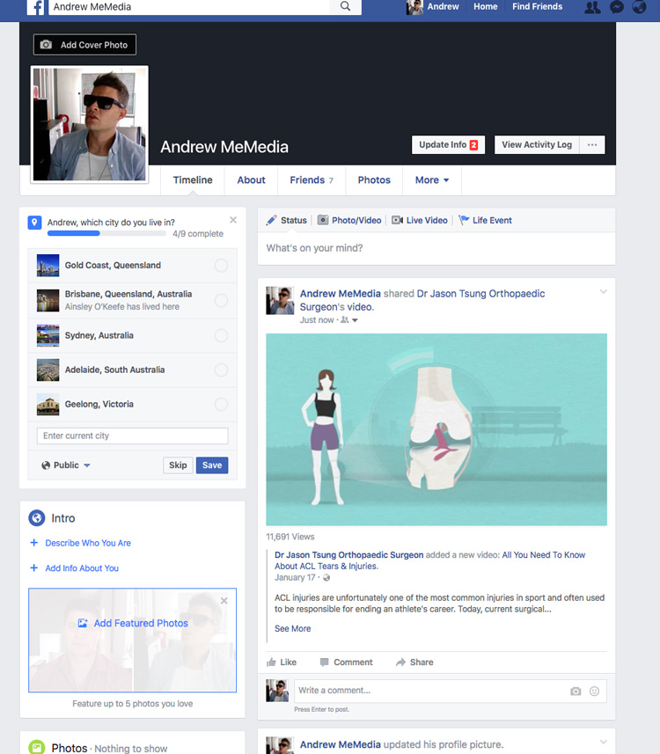Open the Photos tab
Screen dimensions: 660x754
(x=374, y=179)
